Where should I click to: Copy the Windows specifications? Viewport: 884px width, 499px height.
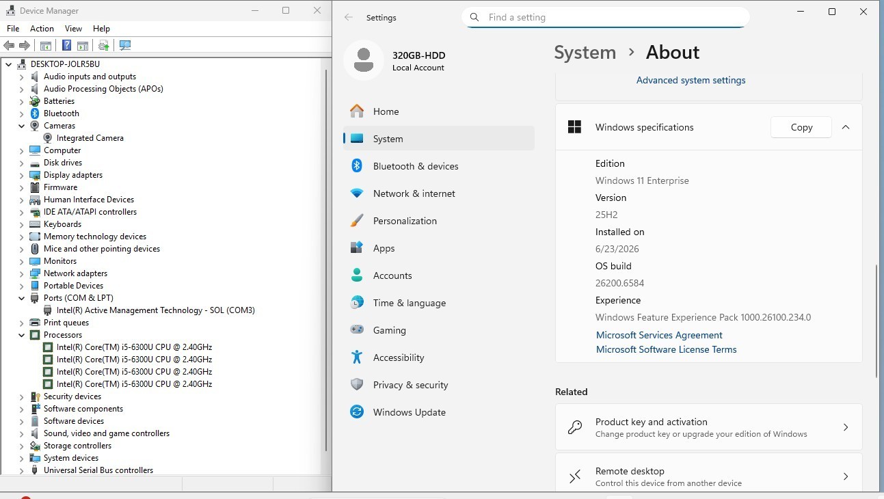click(801, 127)
